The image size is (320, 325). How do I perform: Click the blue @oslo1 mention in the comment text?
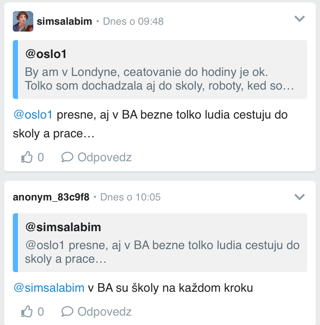pos(33,115)
